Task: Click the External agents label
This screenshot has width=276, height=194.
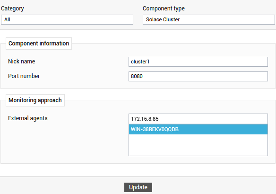Action: pyautogui.click(x=28, y=118)
